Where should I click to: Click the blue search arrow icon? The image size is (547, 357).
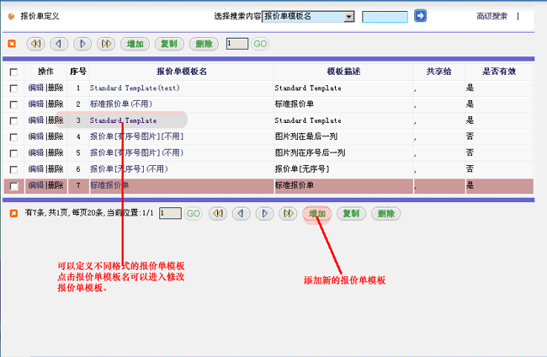click(x=420, y=16)
